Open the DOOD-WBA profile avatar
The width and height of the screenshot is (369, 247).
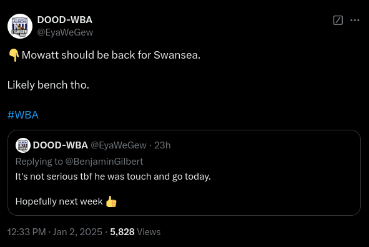tap(20, 26)
